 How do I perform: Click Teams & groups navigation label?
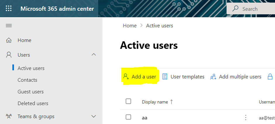tap(36, 116)
